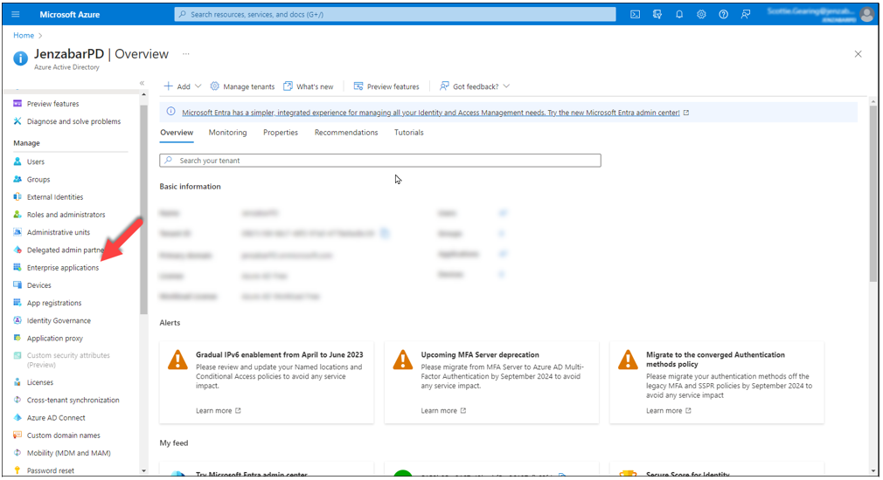Viewport: 883px width, 480px height.
Task: Open Custom security attributes (Preview) item
Action: tap(68, 360)
